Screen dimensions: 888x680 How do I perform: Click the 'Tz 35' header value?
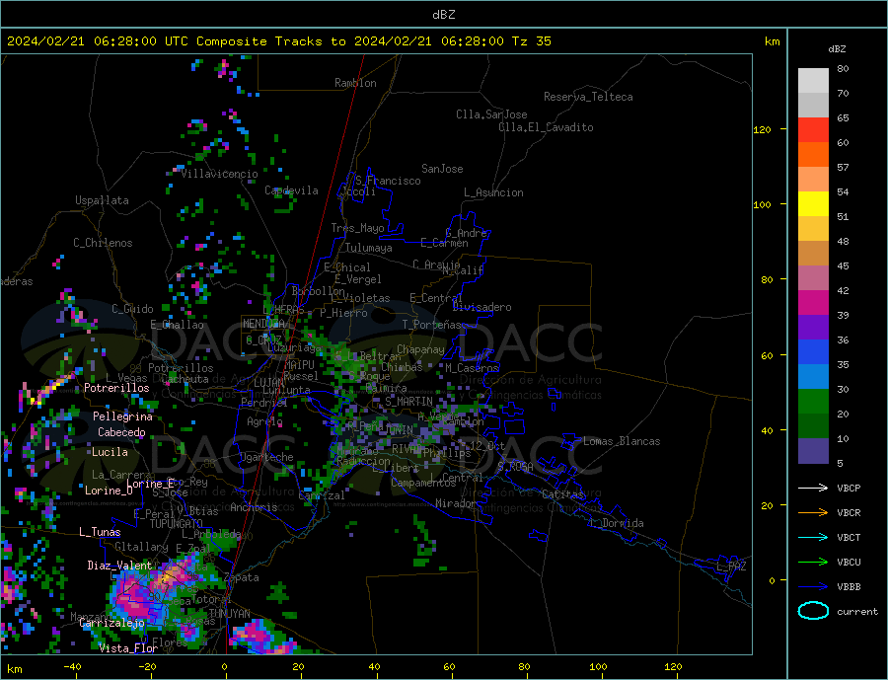click(x=531, y=41)
